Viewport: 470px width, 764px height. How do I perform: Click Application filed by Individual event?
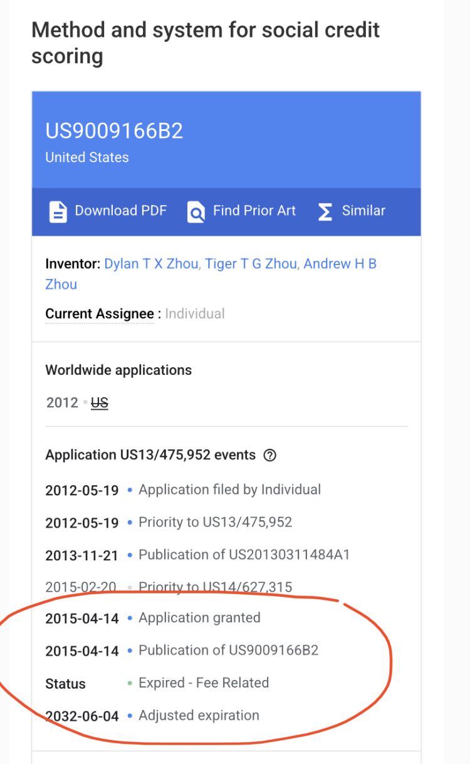[x=229, y=489]
